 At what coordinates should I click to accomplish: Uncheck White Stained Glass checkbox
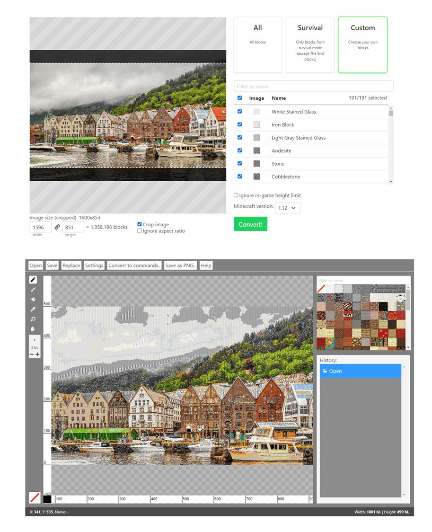pyautogui.click(x=240, y=111)
